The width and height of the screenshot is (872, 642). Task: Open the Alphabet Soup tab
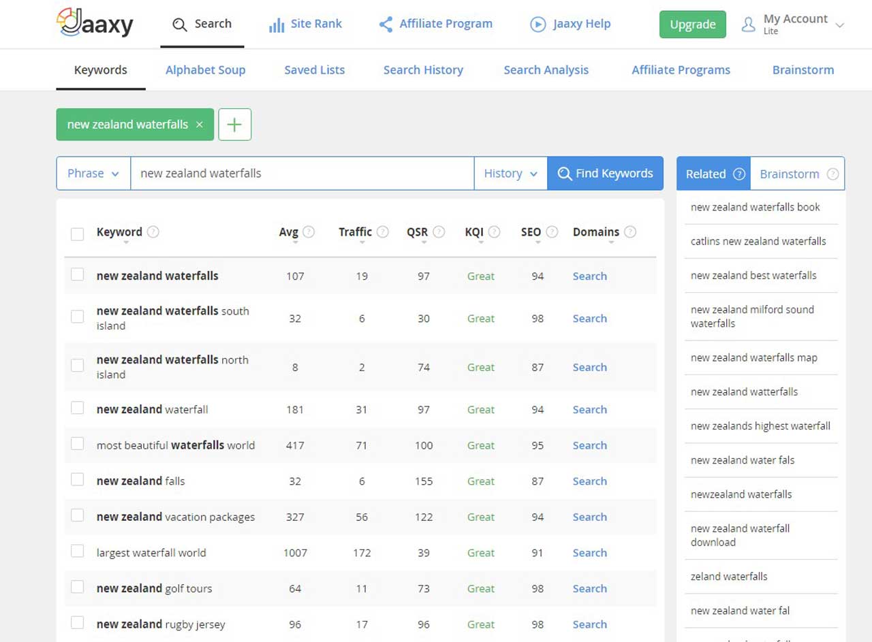click(205, 69)
